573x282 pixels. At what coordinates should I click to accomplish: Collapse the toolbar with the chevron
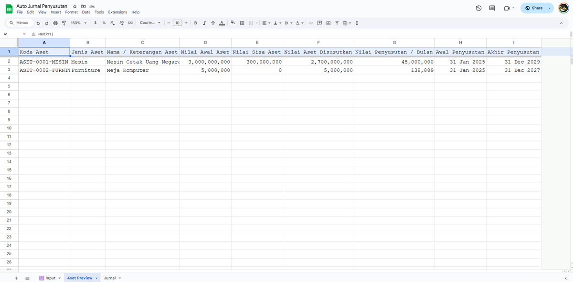561,22
